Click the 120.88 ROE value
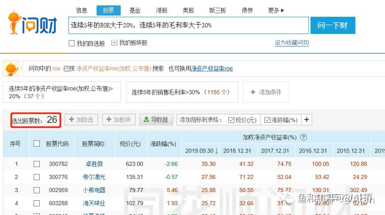 point(358,164)
